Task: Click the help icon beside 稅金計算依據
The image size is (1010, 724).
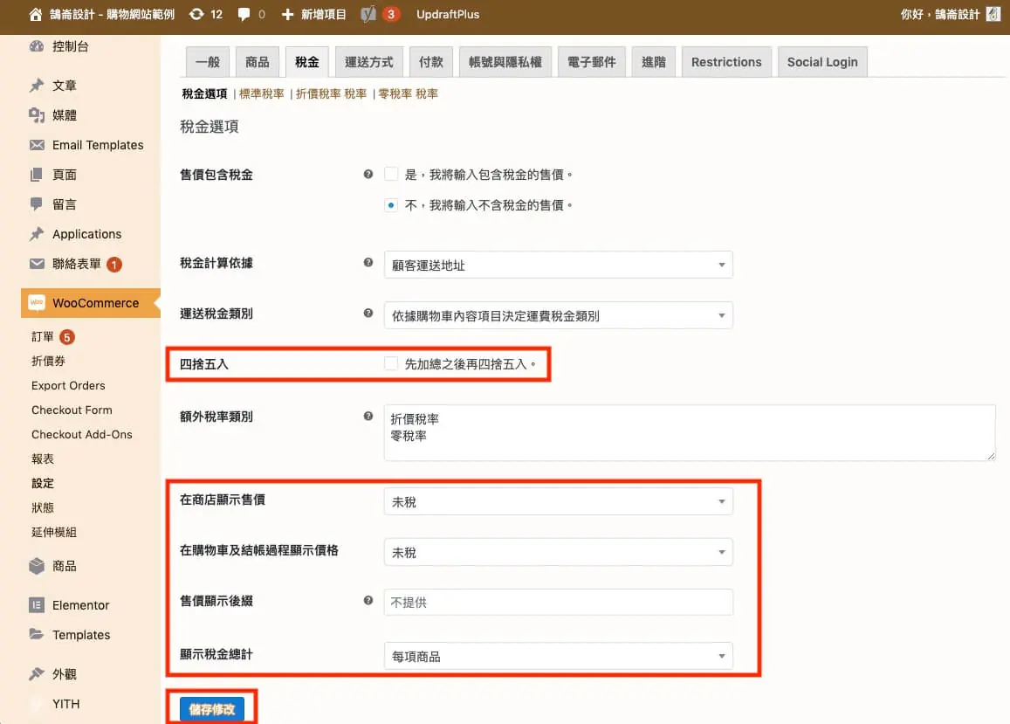Action: click(368, 262)
